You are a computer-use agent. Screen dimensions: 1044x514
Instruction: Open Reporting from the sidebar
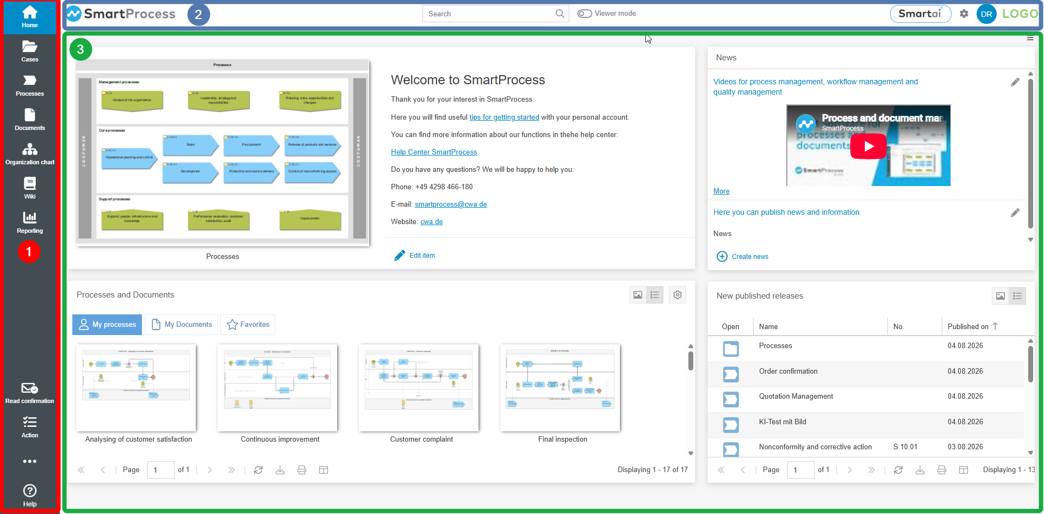(x=30, y=223)
